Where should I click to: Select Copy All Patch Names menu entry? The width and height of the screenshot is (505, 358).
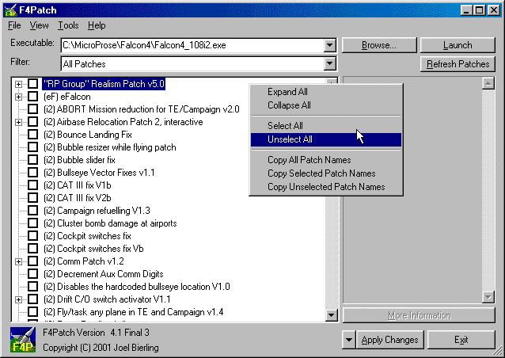[x=309, y=161]
